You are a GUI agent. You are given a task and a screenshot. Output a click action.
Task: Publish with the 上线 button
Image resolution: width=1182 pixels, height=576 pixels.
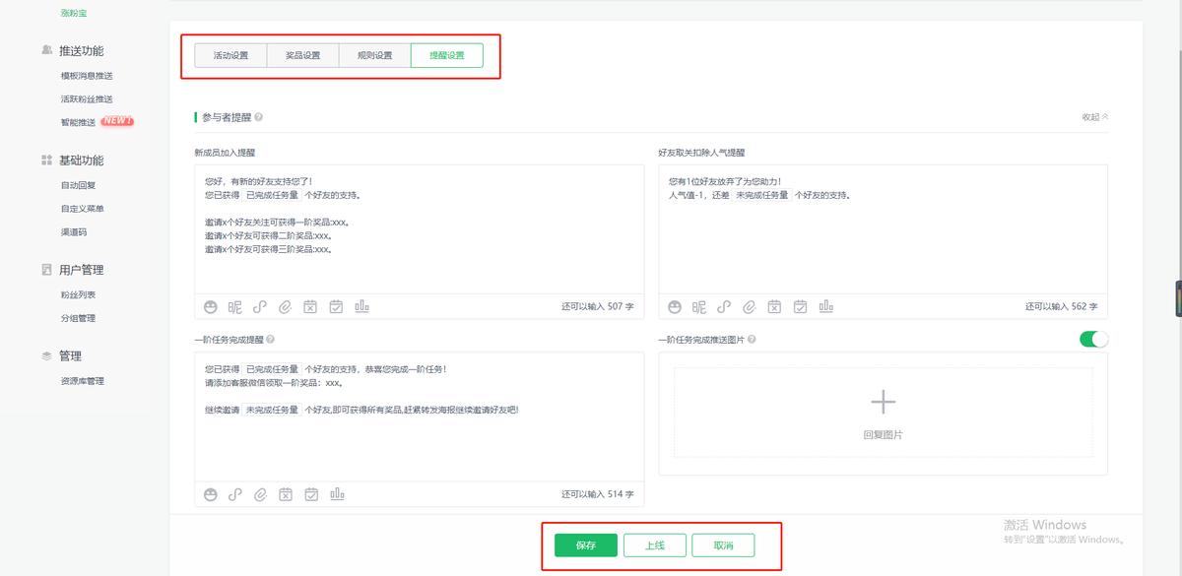pyautogui.click(x=655, y=544)
